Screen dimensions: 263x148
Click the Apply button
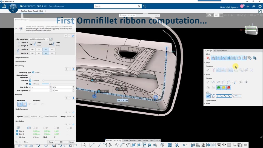click(x=51, y=142)
